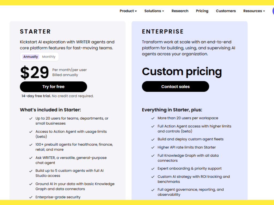
Task: Click checkmark next to "Build and deploy custom agent fleets"
Action: (x=153, y=139)
